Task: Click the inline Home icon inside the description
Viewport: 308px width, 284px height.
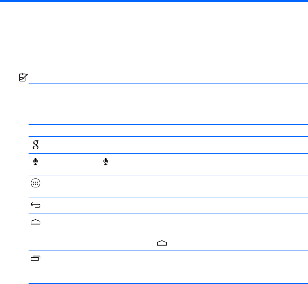Action: pyautogui.click(x=162, y=244)
